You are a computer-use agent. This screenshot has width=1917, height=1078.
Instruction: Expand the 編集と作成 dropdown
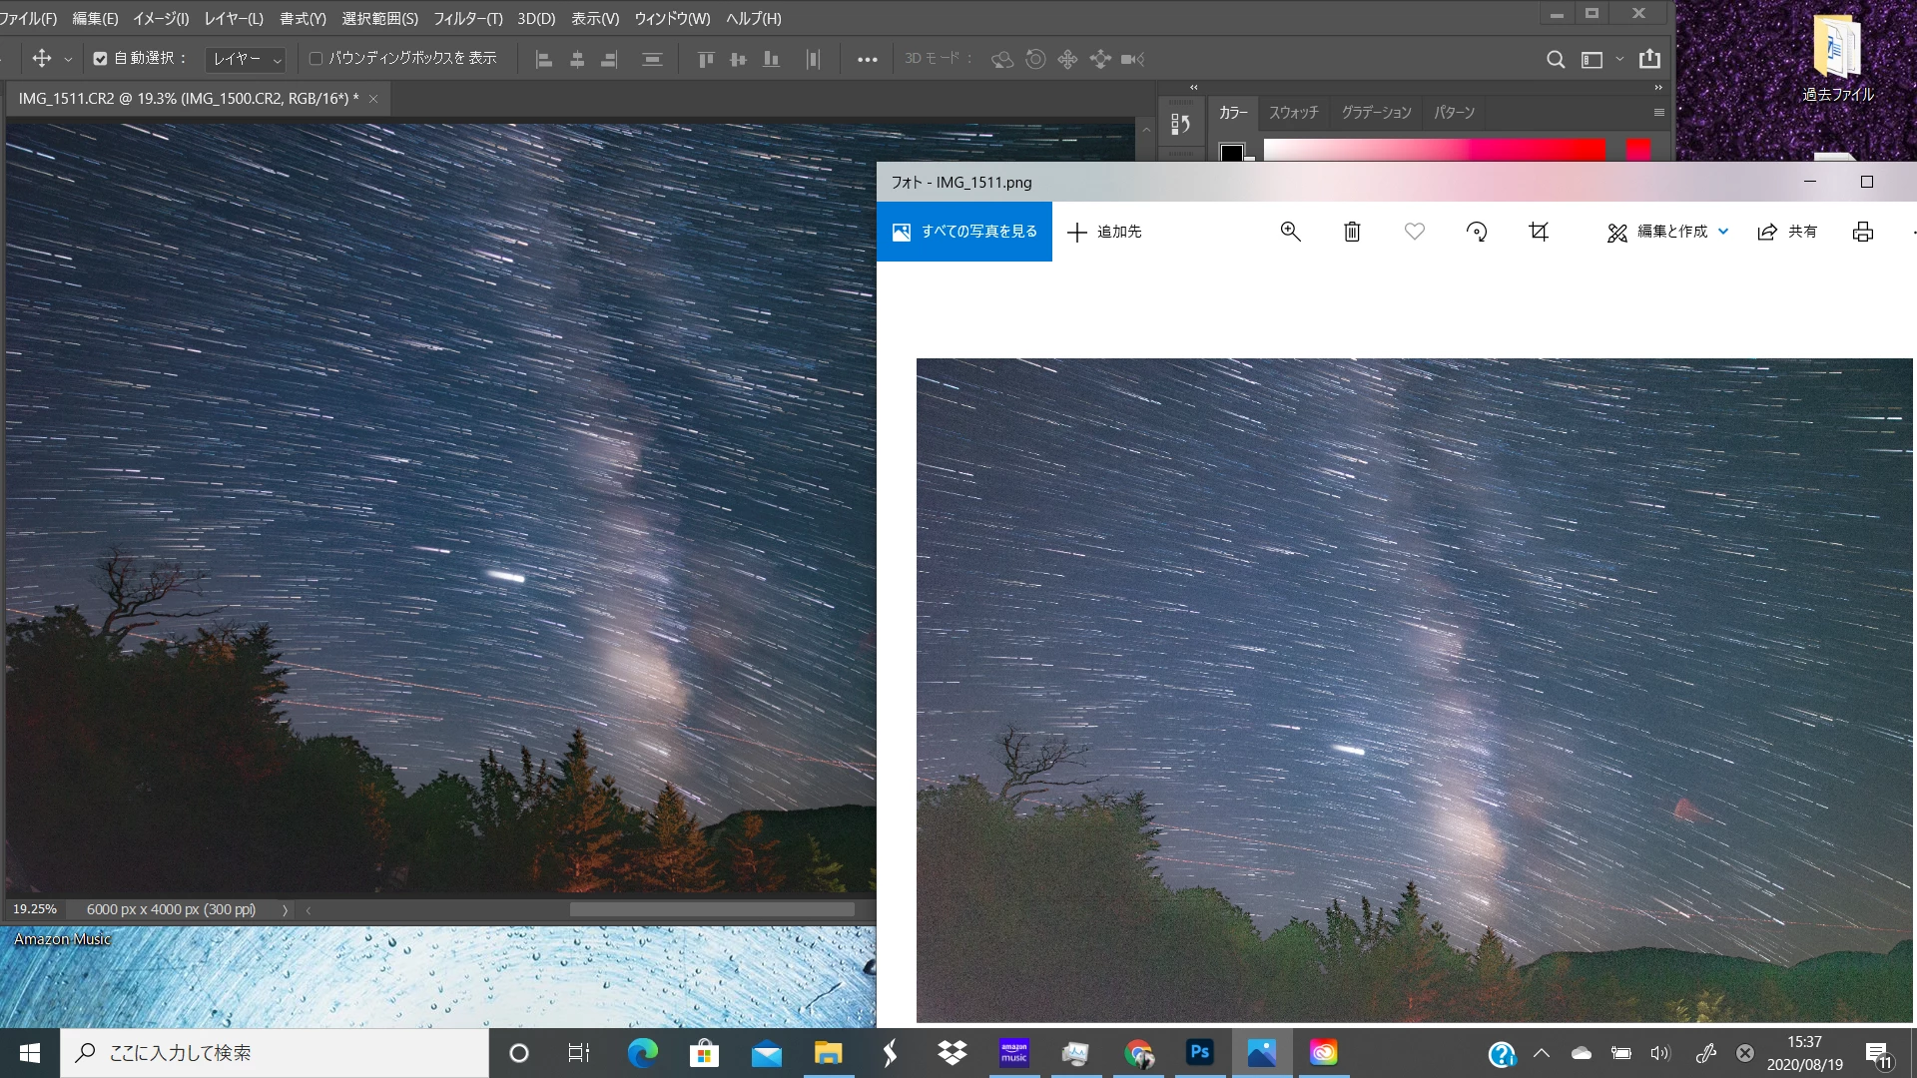pos(1723,232)
